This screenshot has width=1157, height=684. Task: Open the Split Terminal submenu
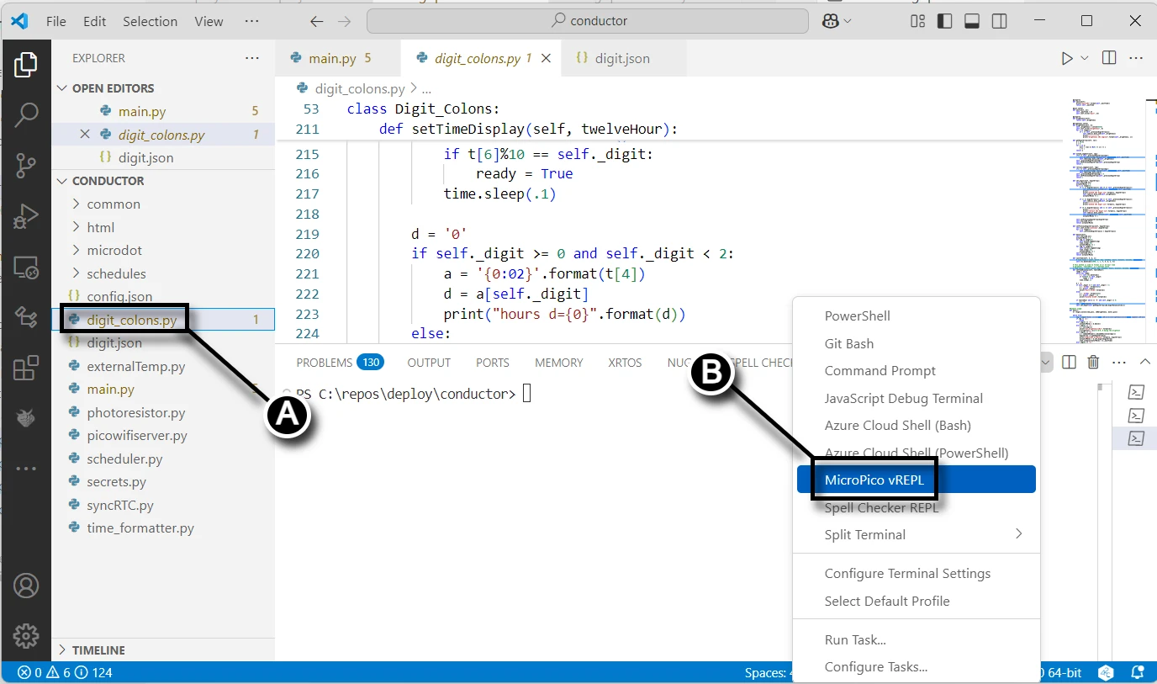click(917, 534)
